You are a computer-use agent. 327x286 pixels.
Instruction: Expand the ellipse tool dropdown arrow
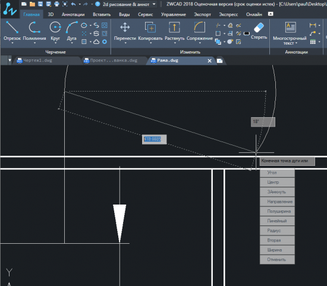tap(90, 26)
